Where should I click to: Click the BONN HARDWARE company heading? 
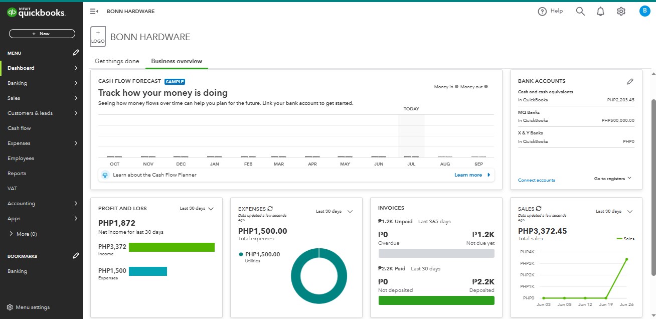pos(150,37)
